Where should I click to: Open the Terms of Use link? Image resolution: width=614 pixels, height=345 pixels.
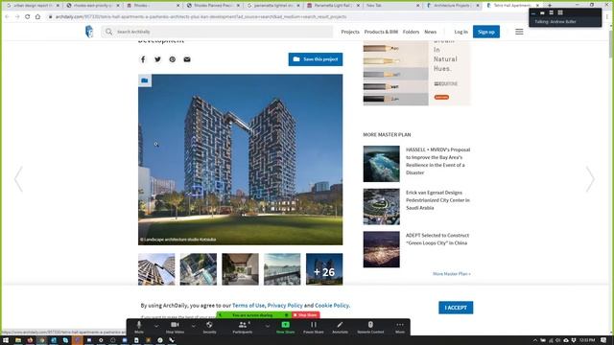[248, 305]
